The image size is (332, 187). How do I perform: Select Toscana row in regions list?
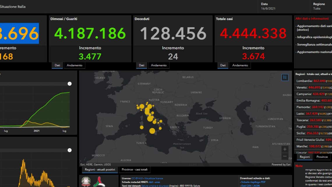(x=314, y=120)
